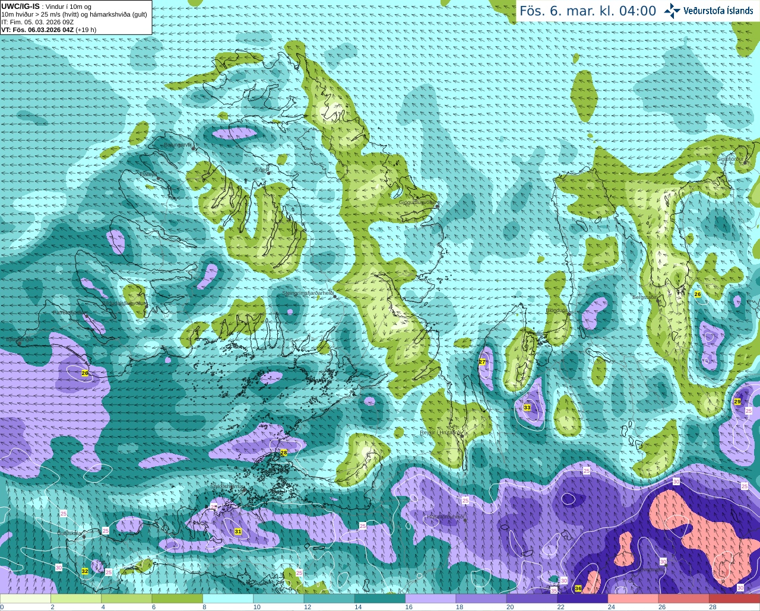Click the Fös. 6. mar. kl. 04:00 timestamp
The height and width of the screenshot is (611, 760).
pyautogui.click(x=588, y=11)
